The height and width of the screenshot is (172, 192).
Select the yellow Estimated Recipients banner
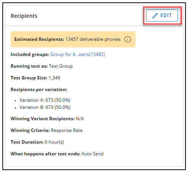(x=73, y=39)
